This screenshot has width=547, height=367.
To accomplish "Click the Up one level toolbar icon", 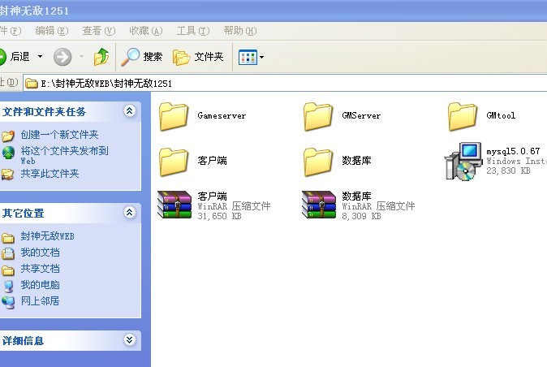I will pyautogui.click(x=101, y=57).
